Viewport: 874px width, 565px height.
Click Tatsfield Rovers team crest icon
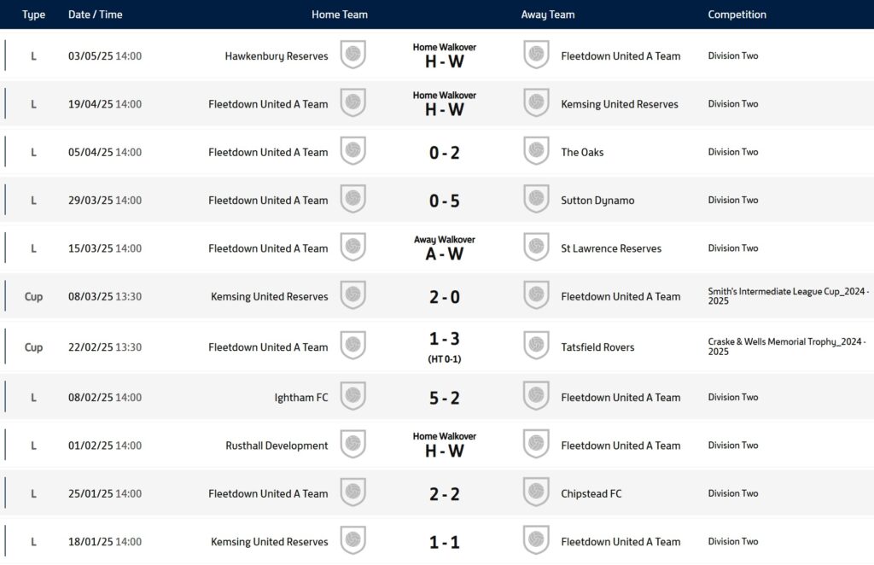pyautogui.click(x=536, y=346)
